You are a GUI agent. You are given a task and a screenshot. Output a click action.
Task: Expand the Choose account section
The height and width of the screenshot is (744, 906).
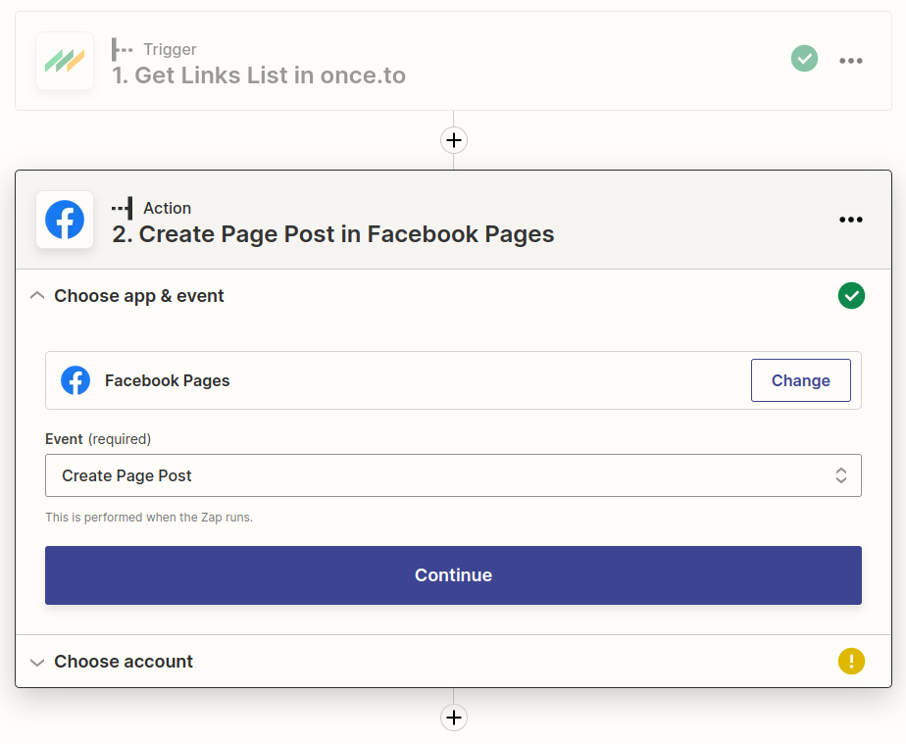coord(37,662)
